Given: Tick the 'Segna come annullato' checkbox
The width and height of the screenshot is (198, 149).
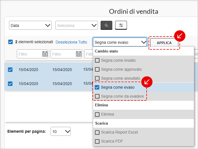Looking at the screenshot, I should pyautogui.click(x=97, y=78).
